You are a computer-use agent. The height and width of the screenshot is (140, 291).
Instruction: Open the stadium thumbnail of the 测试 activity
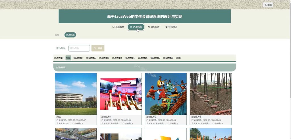[76, 94]
